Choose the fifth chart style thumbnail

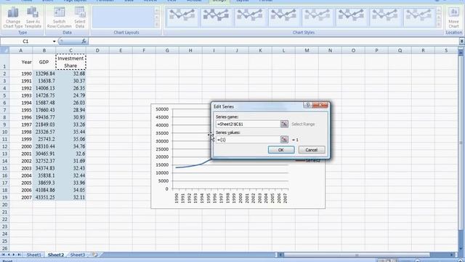(x=318, y=17)
